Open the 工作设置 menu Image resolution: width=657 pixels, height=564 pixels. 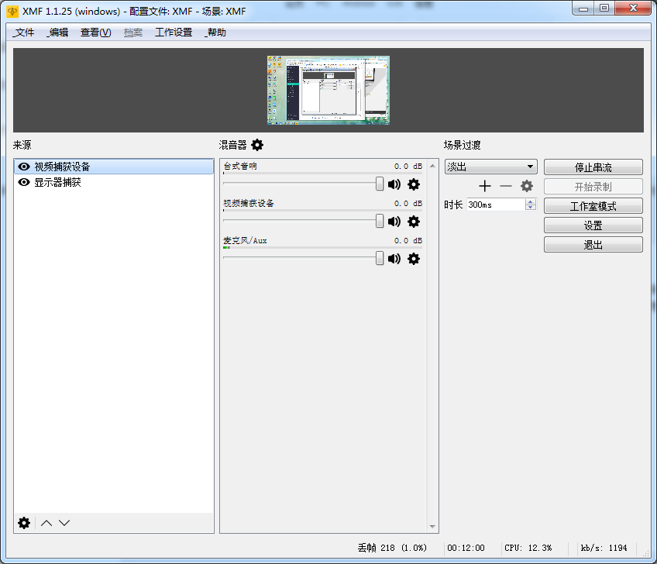point(175,33)
